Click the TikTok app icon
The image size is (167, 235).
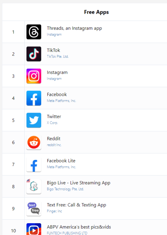point(34,54)
